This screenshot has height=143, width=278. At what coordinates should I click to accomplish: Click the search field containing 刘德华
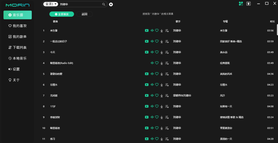(80, 4)
